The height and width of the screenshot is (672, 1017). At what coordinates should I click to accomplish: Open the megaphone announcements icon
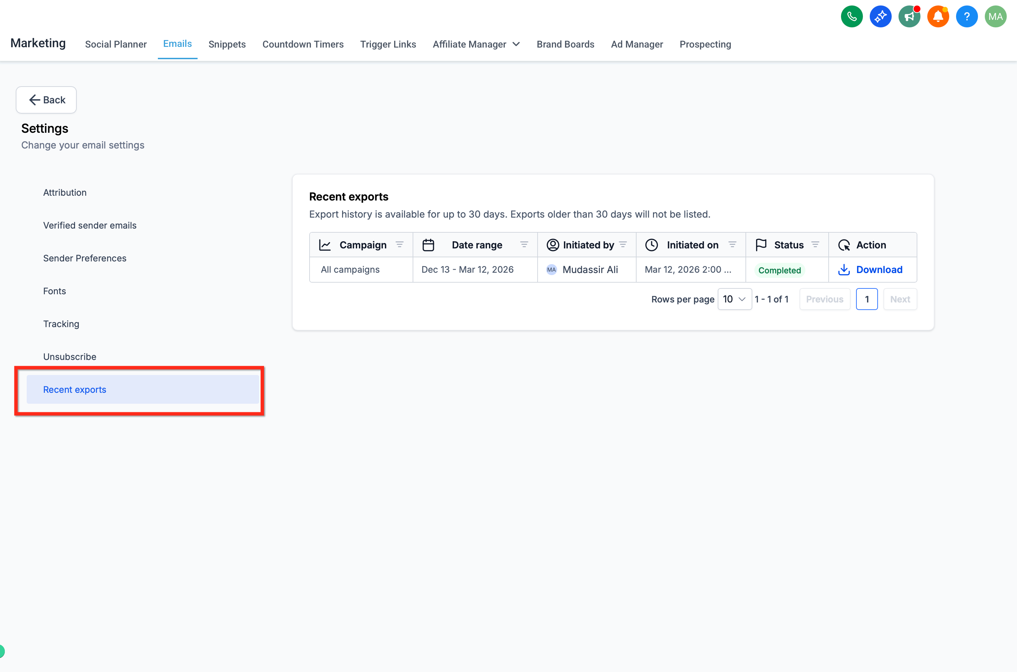pos(909,17)
